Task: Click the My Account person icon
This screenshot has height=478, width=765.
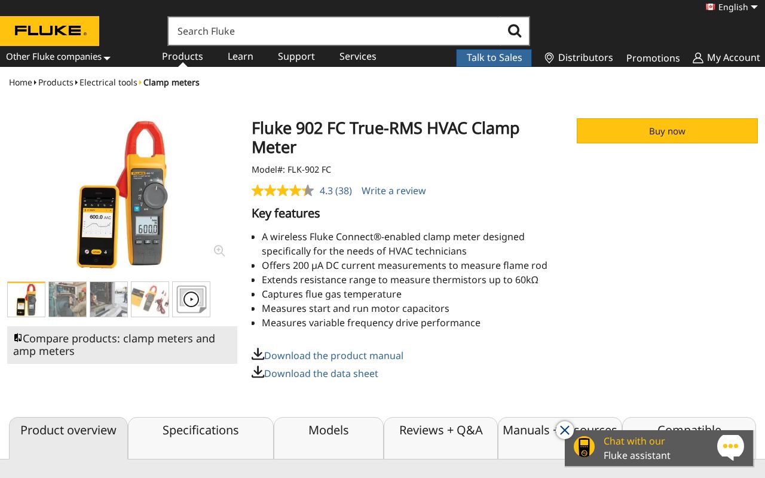Action: [697, 58]
